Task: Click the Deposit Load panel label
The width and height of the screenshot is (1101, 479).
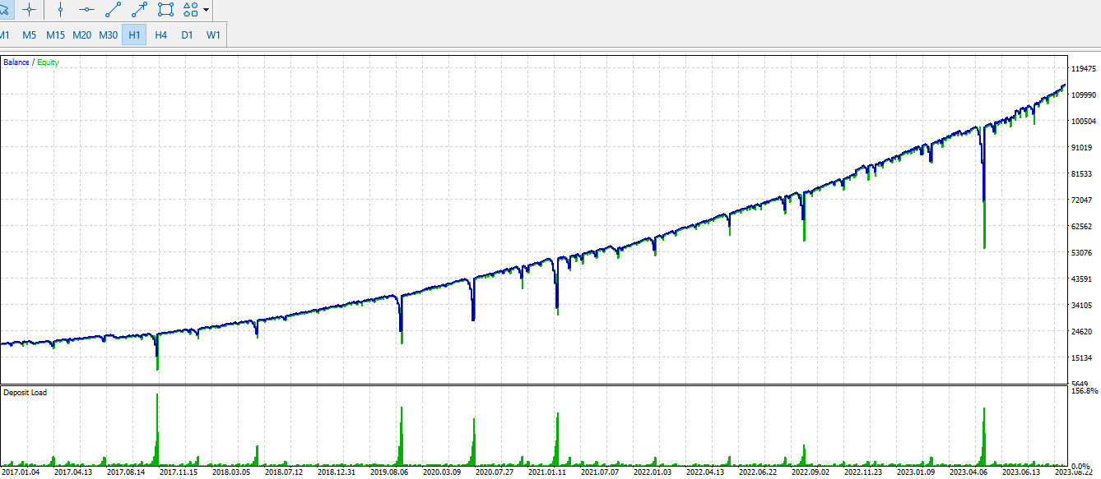Action: [25, 393]
